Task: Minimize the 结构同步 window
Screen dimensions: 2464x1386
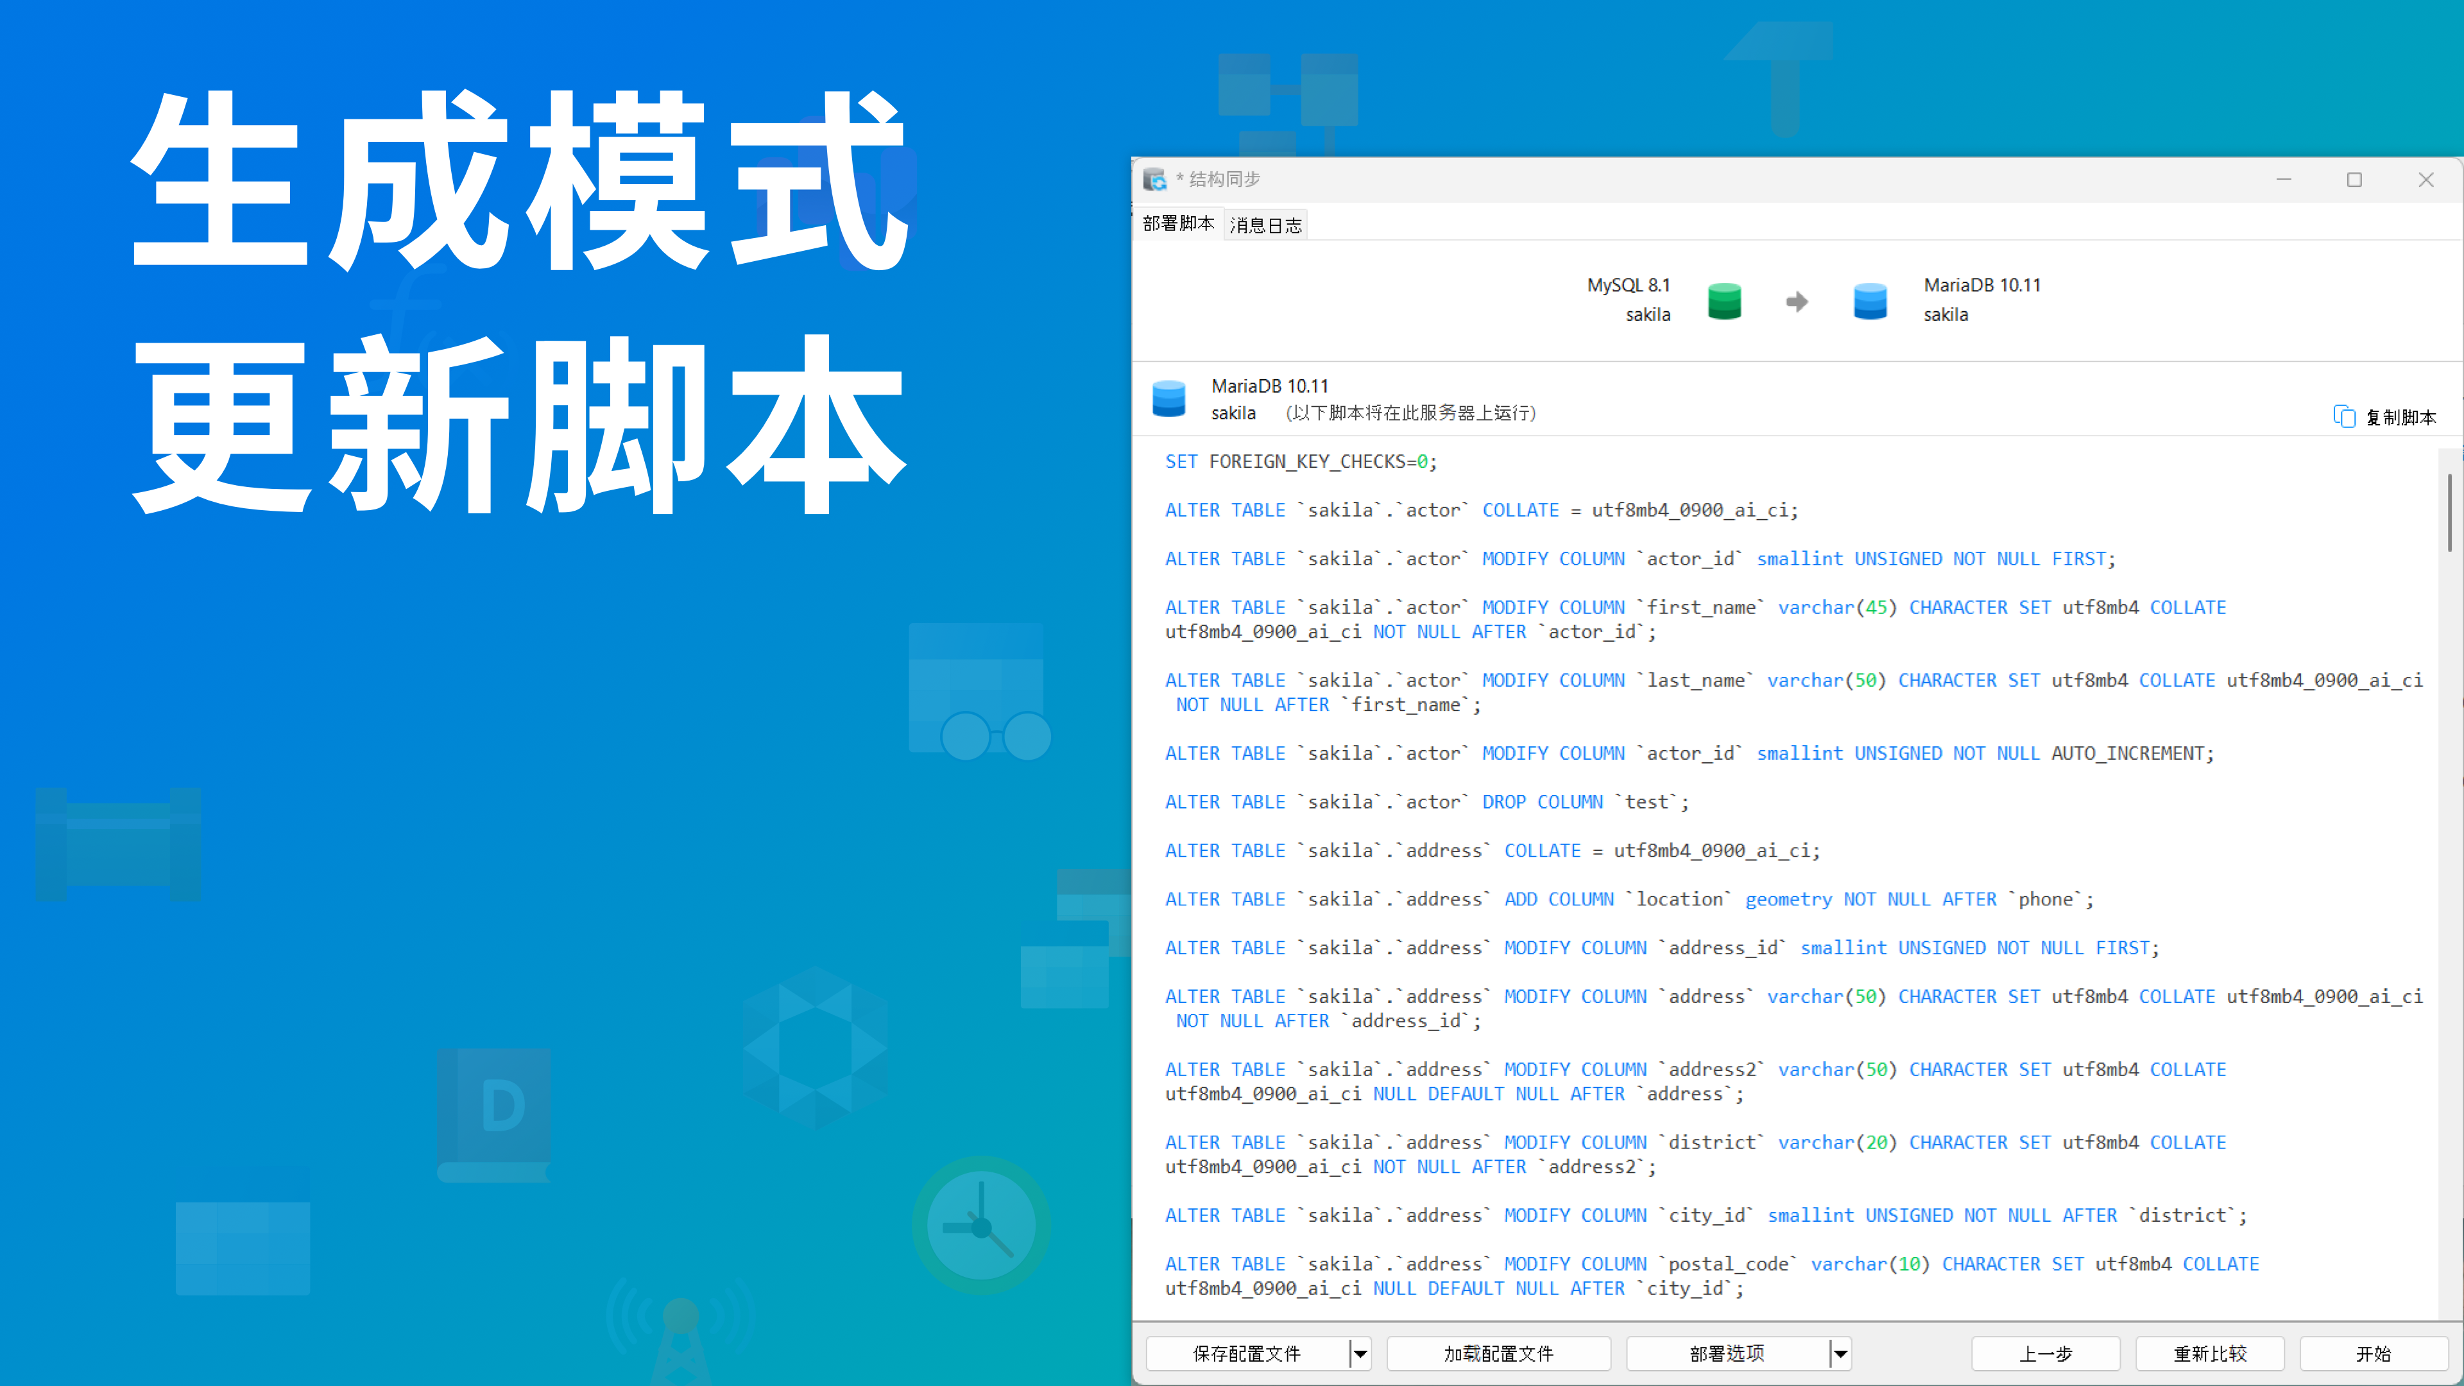Action: pyautogui.click(x=2283, y=180)
